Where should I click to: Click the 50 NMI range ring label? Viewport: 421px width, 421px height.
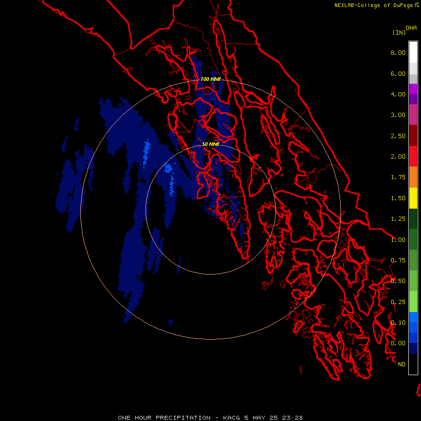210,144
